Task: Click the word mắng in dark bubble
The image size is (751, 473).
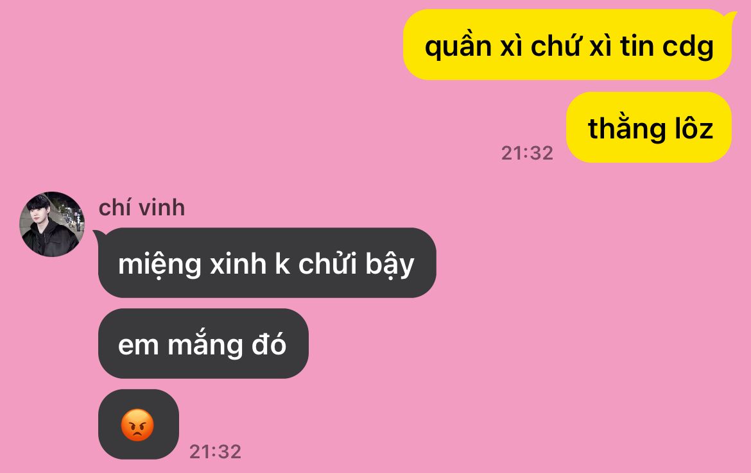Action: tap(205, 344)
